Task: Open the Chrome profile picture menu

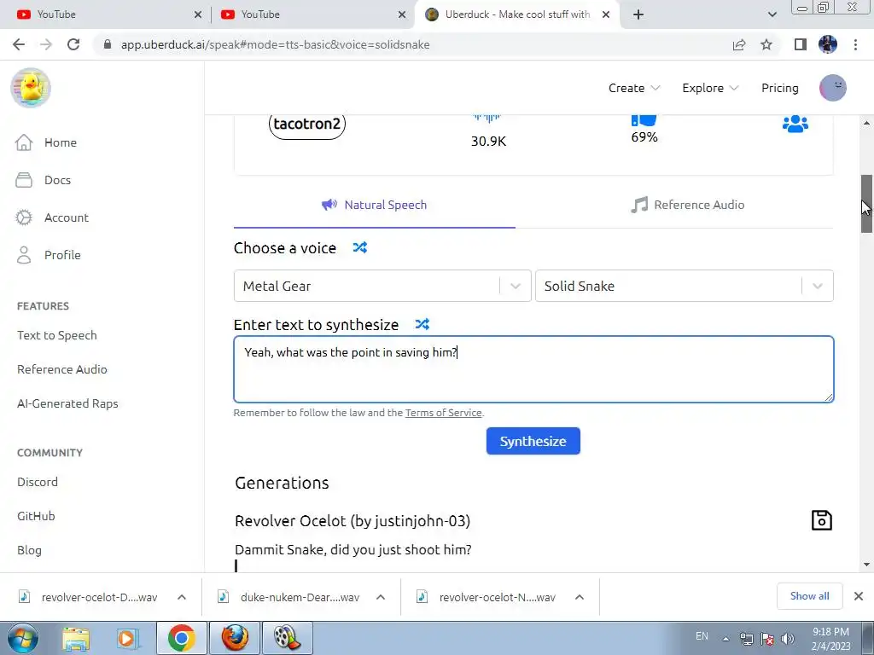Action: pos(828,44)
